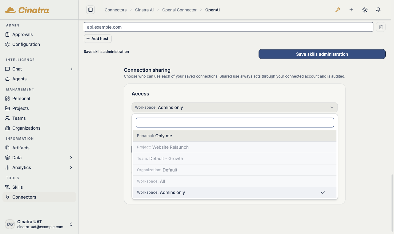Open Projects in sidebar
The image size is (394, 234).
click(39, 108)
